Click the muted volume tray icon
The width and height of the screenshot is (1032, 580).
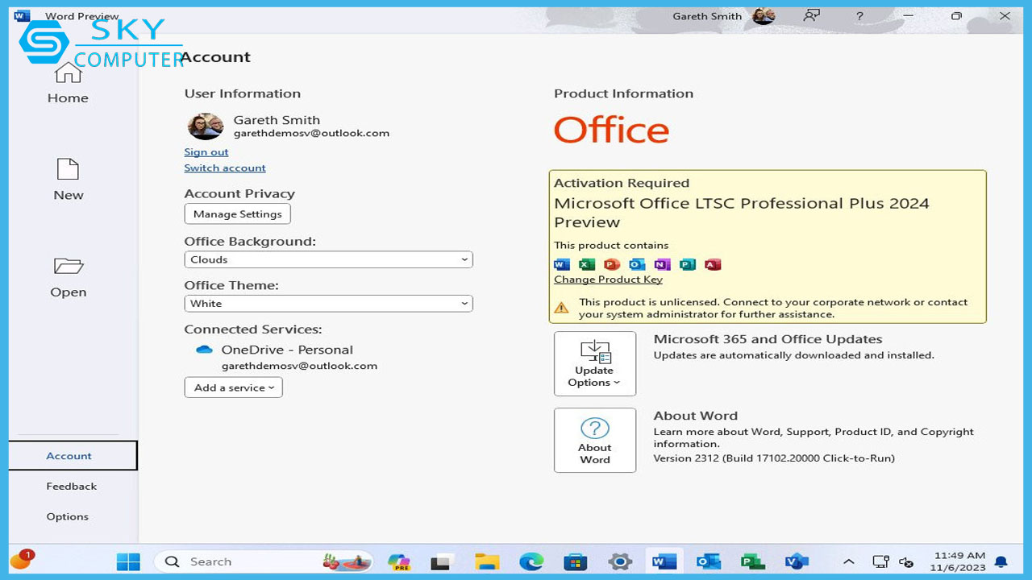pyautogui.click(x=906, y=561)
